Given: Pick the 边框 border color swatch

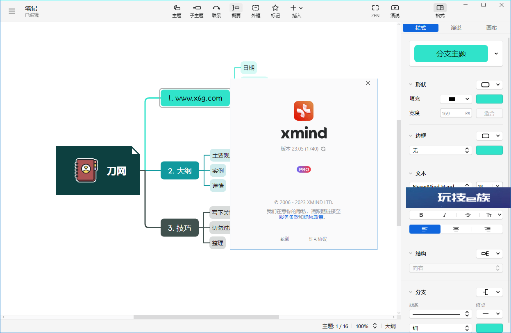Looking at the screenshot, I should (489, 151).
